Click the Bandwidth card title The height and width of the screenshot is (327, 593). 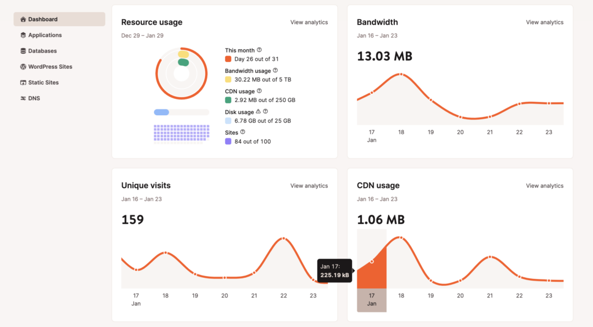378,23
